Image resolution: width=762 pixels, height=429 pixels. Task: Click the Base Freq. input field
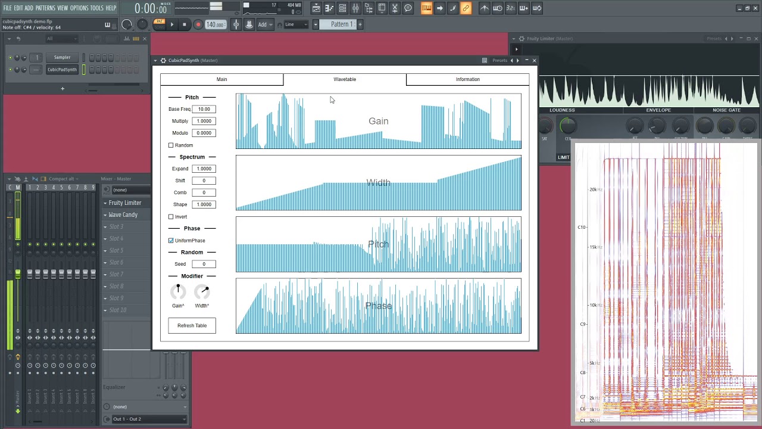pyautogui.click(x=204, y=109)
